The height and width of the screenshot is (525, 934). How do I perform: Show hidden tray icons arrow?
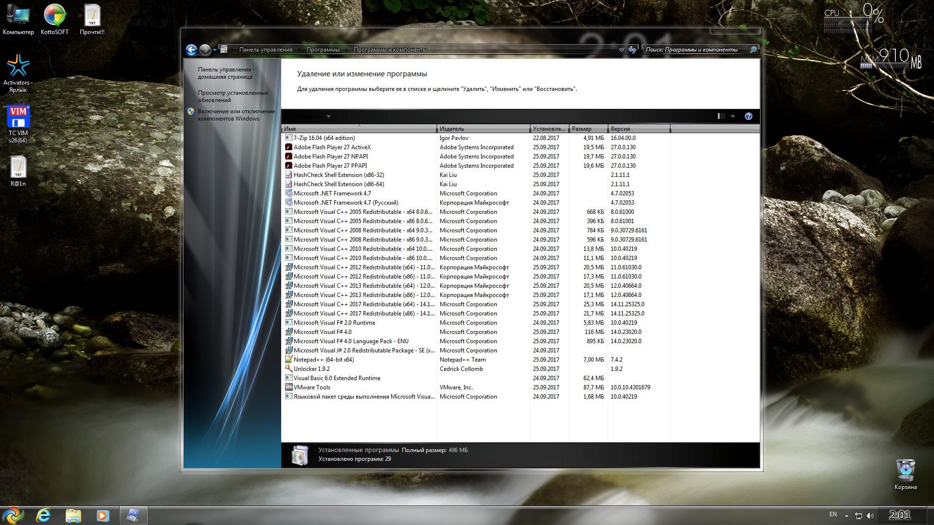[846, 515]
